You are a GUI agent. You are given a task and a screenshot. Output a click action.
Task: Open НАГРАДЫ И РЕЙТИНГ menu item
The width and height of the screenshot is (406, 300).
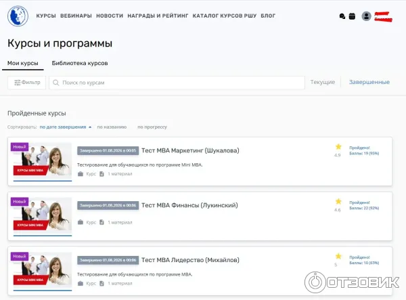158,16
